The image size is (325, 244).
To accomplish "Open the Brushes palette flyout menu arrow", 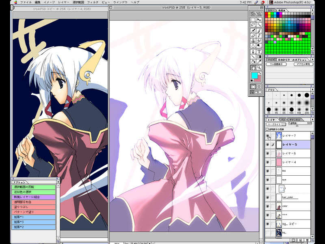I will (312, 89).
